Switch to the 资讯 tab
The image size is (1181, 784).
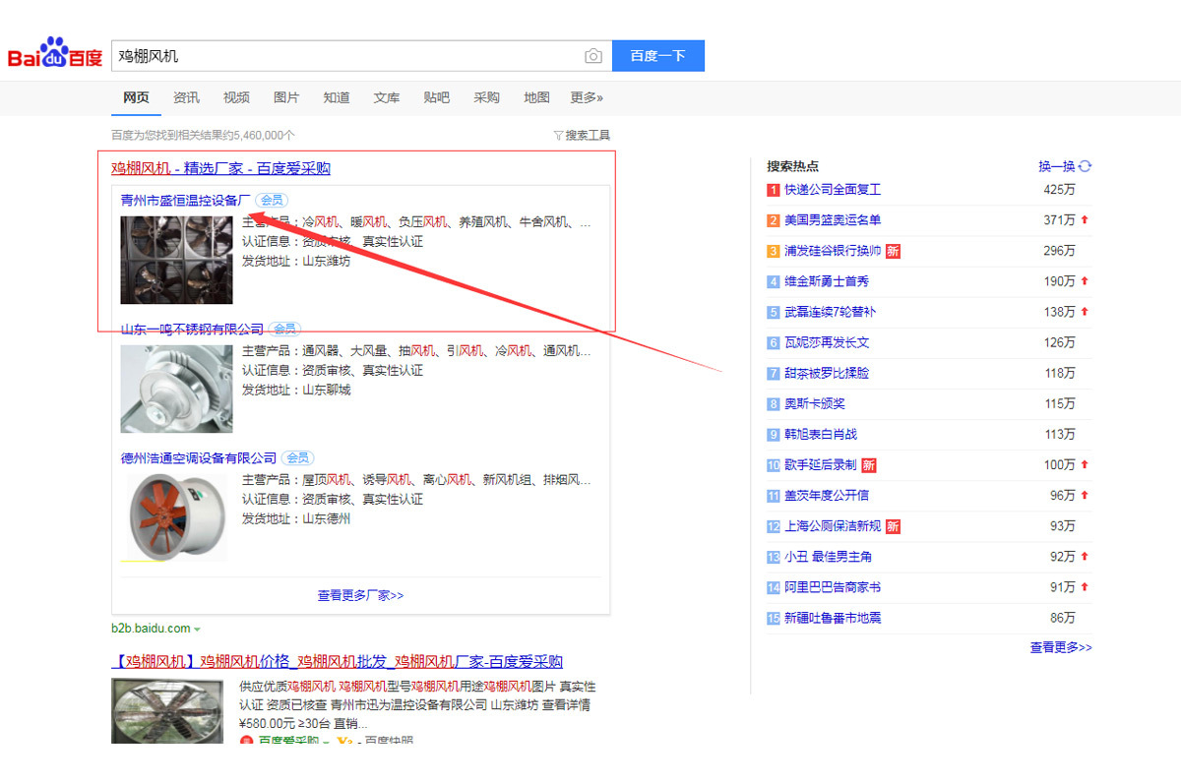[x=186, y=97]
